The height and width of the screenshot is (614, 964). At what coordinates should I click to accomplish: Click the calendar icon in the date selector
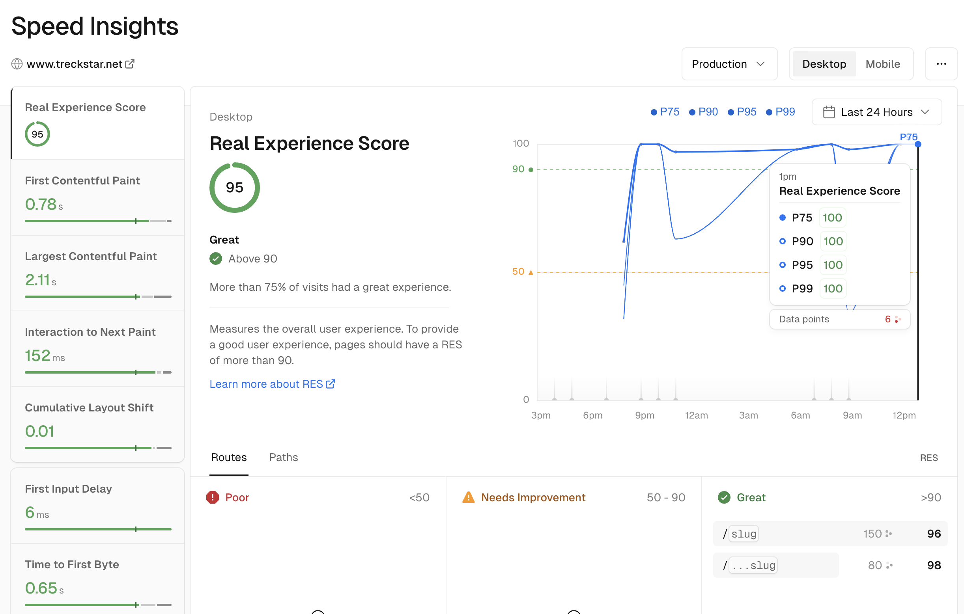[x=828, y=112]
